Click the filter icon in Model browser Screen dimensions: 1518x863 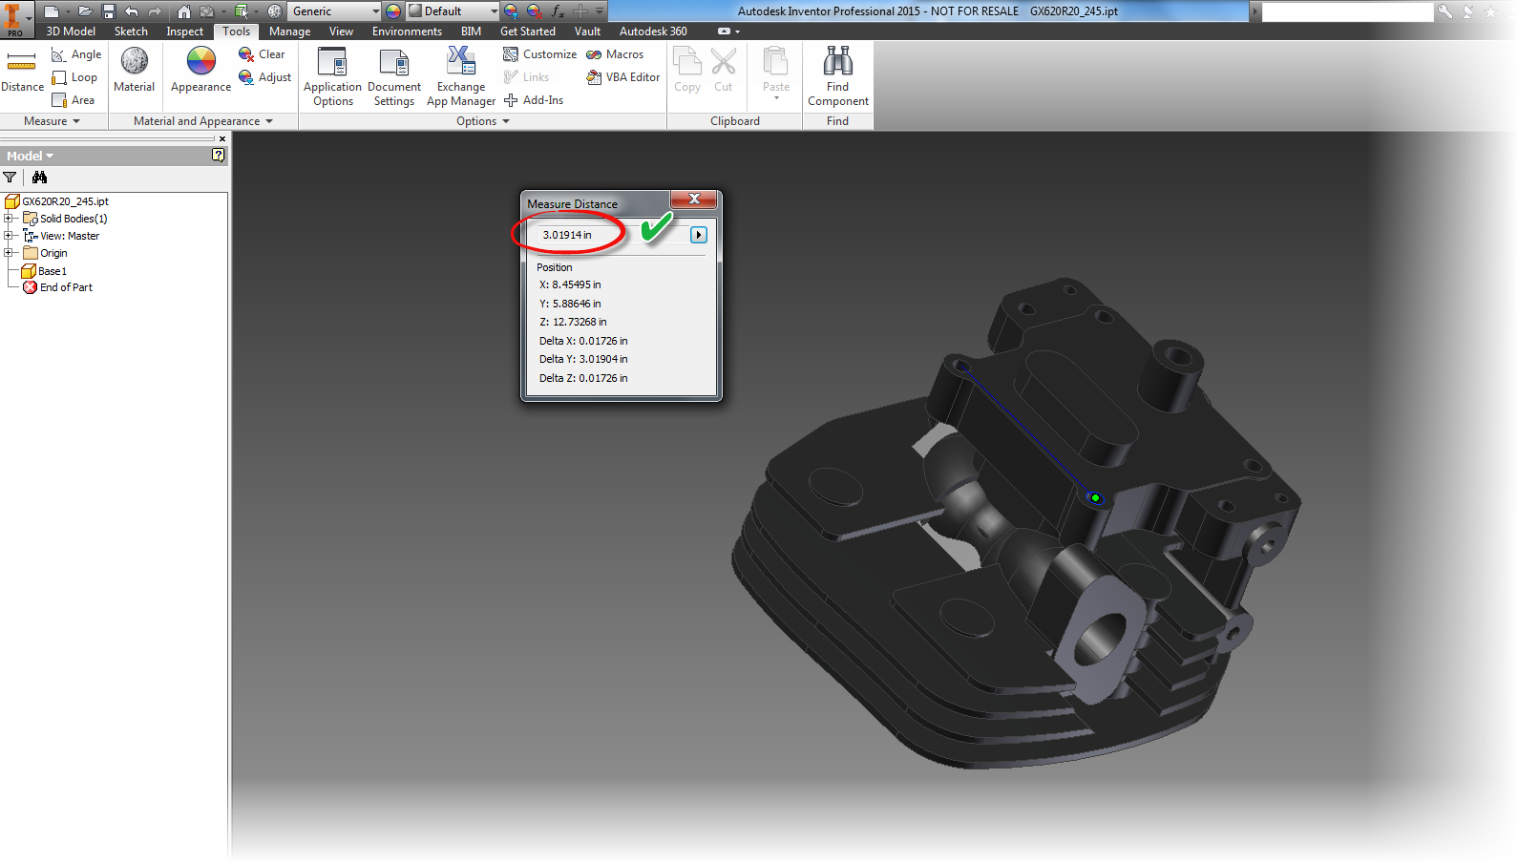pos(10,178)
